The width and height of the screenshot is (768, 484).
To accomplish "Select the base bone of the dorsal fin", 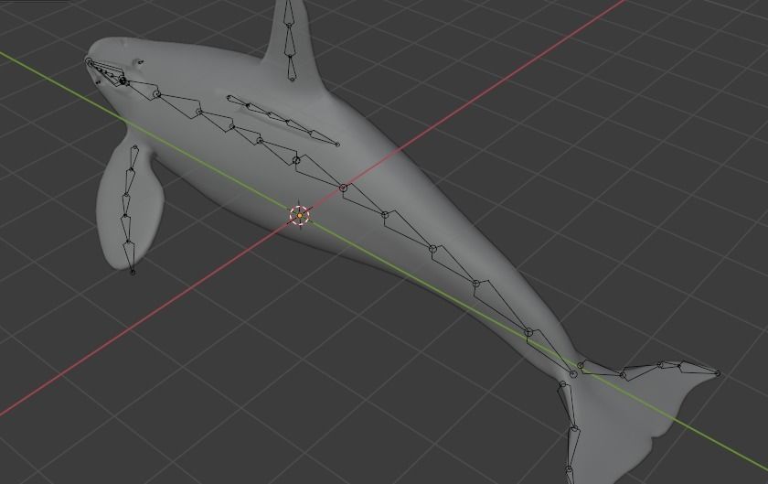I will tap(291, 67).
